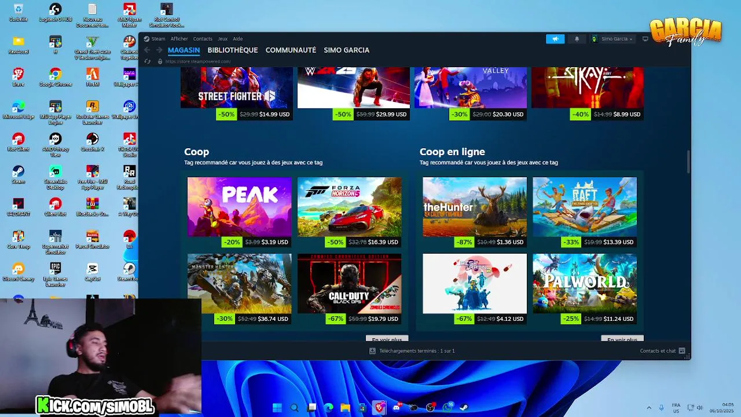Reload the Steam store page
The height and width of the screenshot is (417, 741).
coord(147,61)
